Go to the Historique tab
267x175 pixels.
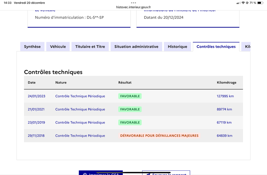[x=178, y=47]
